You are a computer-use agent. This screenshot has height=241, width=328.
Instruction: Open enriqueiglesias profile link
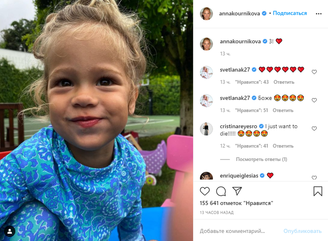(x=239, y=176)
